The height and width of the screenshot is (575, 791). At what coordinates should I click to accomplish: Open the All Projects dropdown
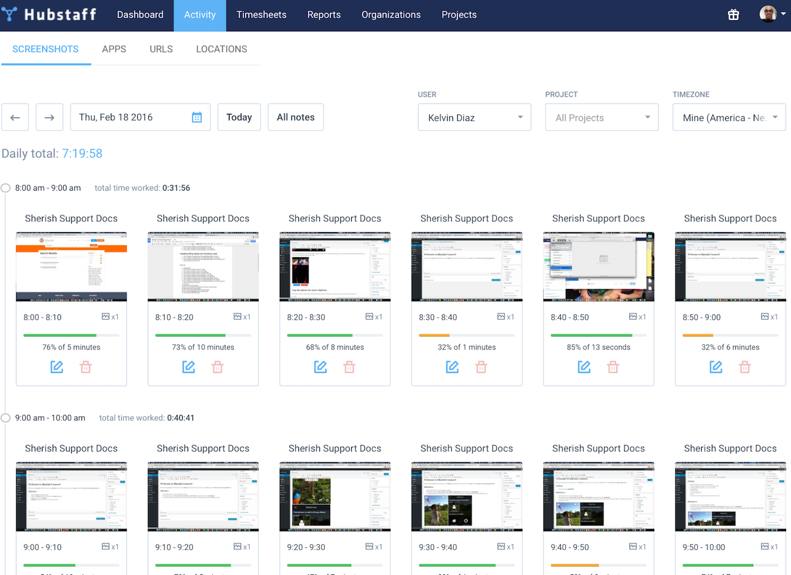[x=602, y=118]
